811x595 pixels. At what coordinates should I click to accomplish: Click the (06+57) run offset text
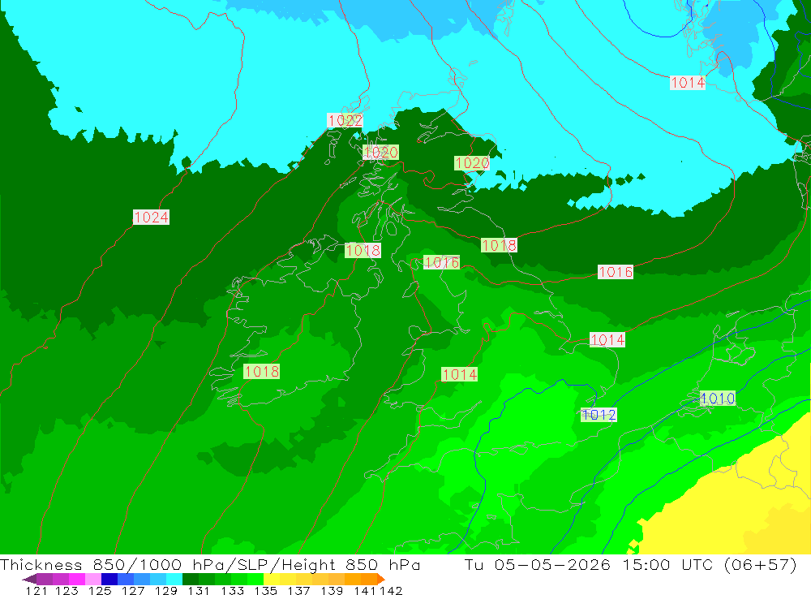click(761, 564)
